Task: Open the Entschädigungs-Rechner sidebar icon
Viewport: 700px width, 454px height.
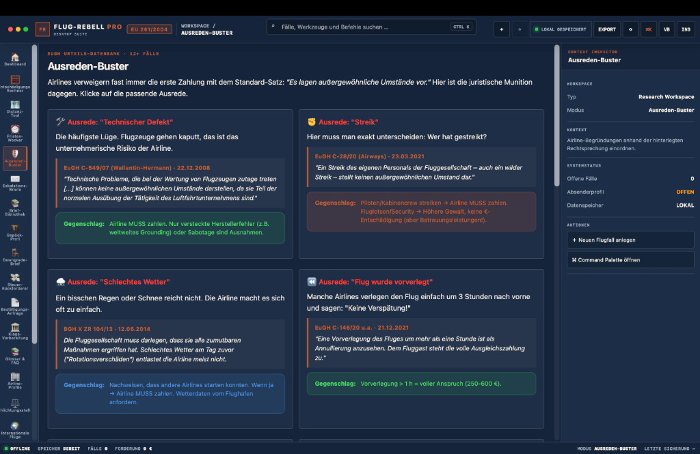Action: (x=15, y=84)
